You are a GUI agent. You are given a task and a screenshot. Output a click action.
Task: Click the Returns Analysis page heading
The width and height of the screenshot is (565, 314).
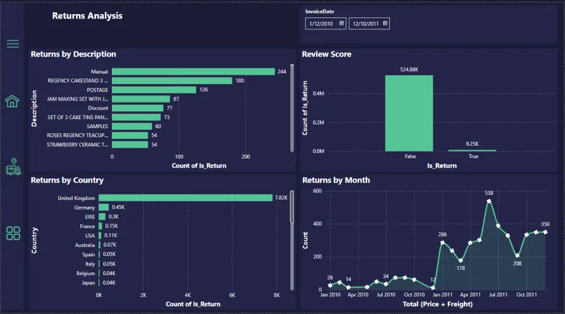tap(87, 16)
